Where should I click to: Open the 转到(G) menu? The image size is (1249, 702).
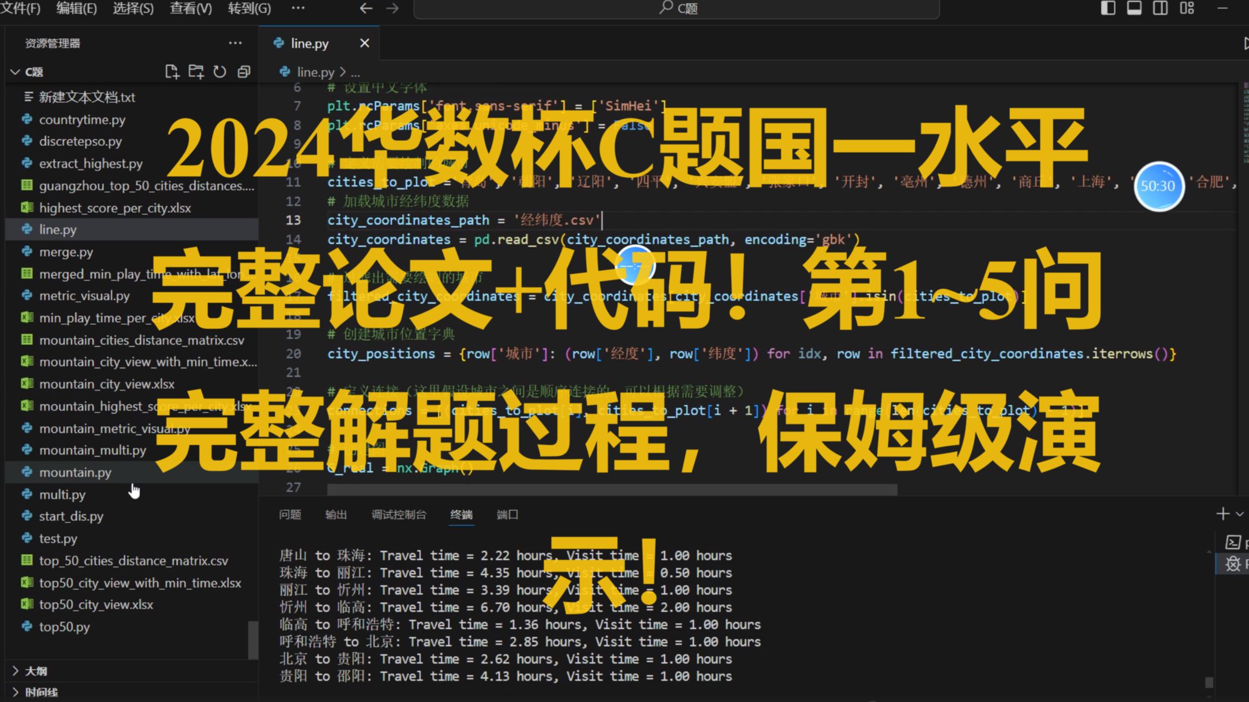249,8
